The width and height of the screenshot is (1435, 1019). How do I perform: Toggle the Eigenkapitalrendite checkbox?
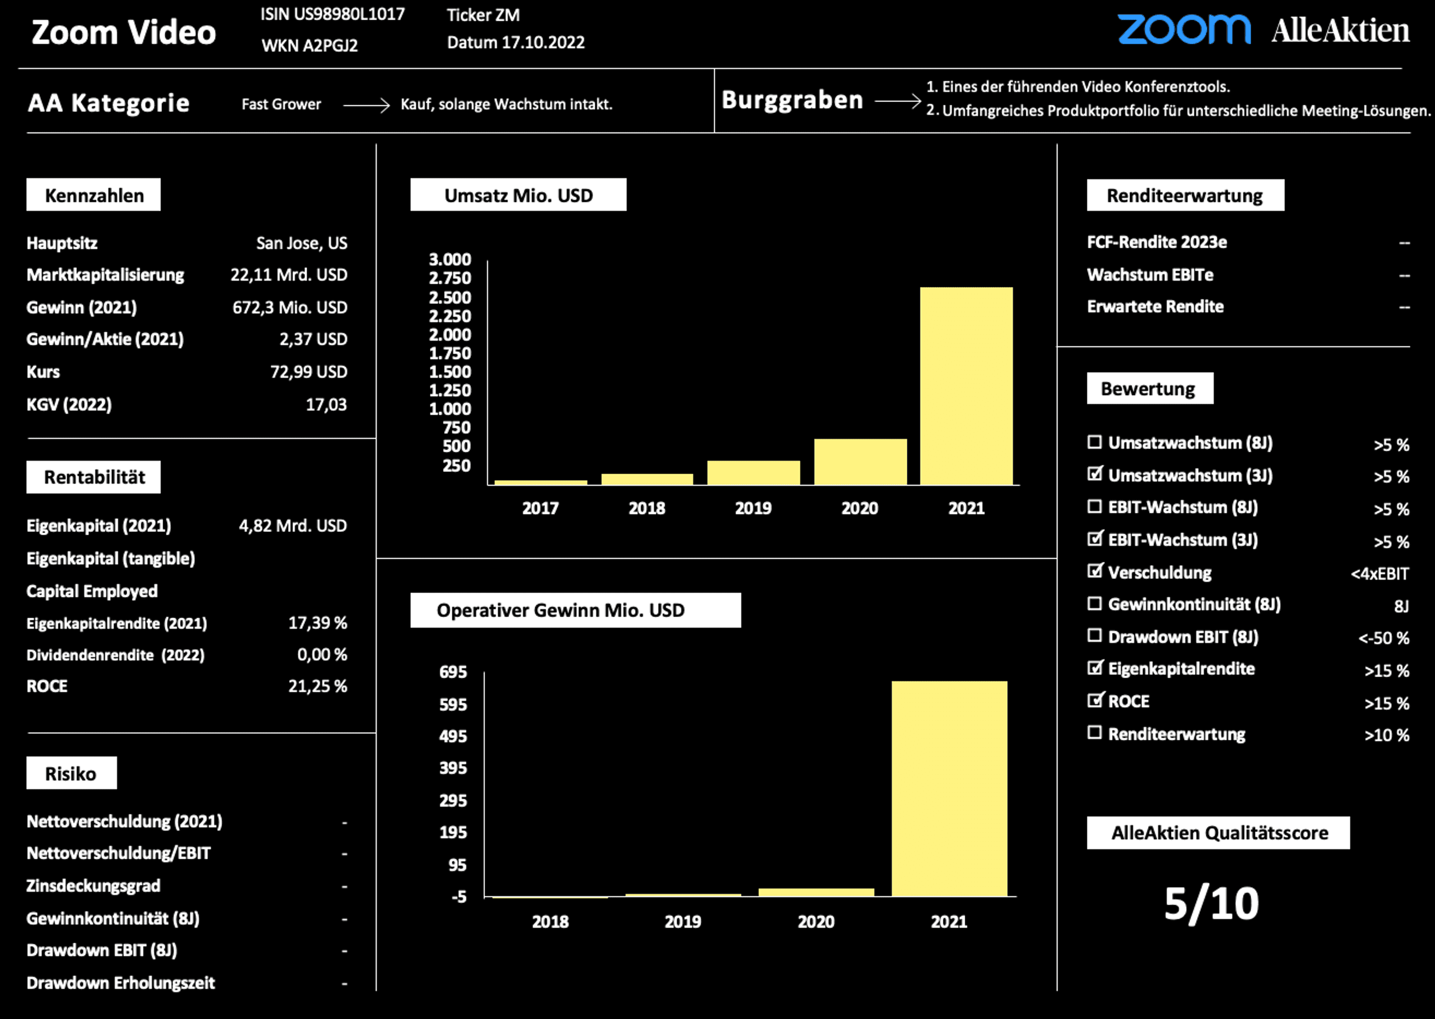[x=1094, y=668]
